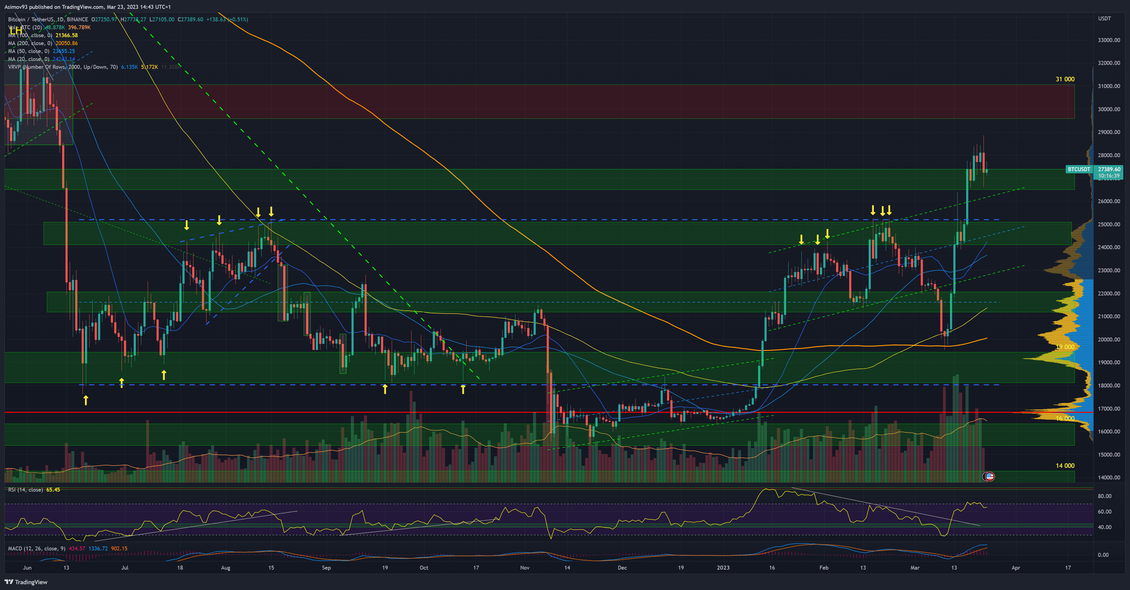Screen dimensions: 1130x590
Task: Click the 2023 label on time axis
Action: 723,568
